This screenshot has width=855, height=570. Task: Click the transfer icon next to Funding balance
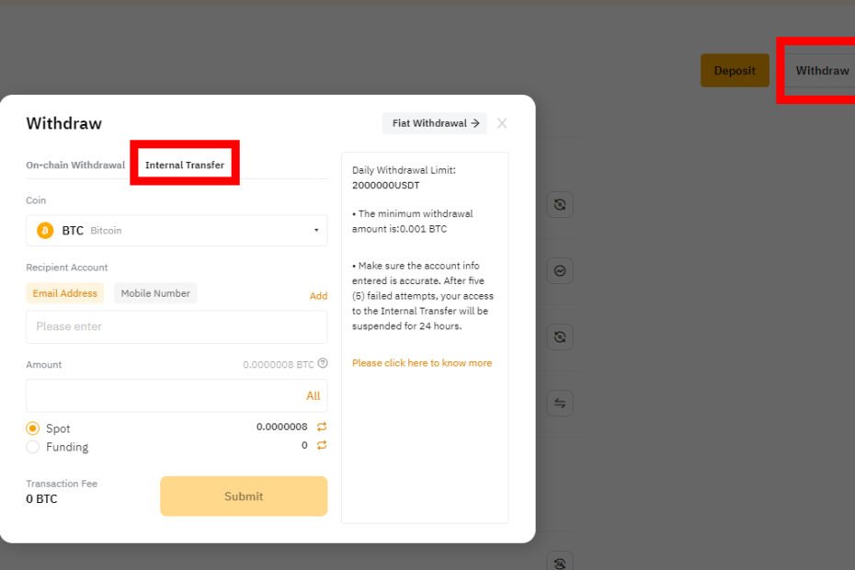pos(322,445)
